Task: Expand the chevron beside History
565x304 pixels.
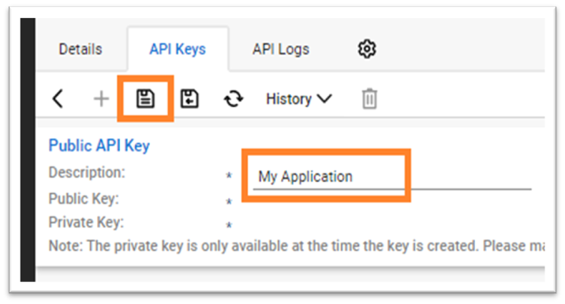Action: click(x=324, y=98)
